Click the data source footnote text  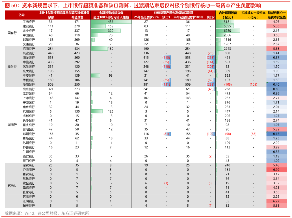(47, 213)
